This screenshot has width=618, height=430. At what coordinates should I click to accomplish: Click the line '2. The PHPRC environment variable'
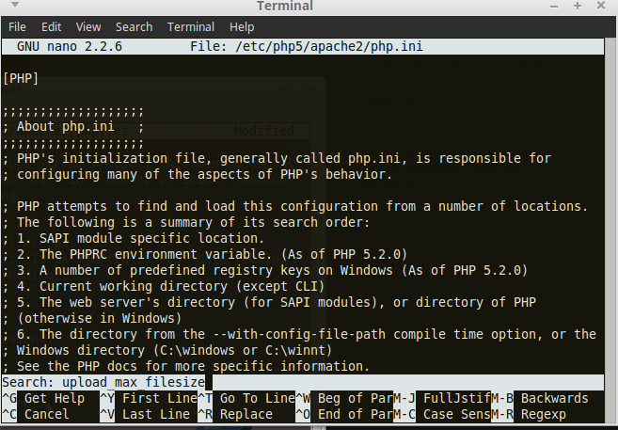point(205,254)
